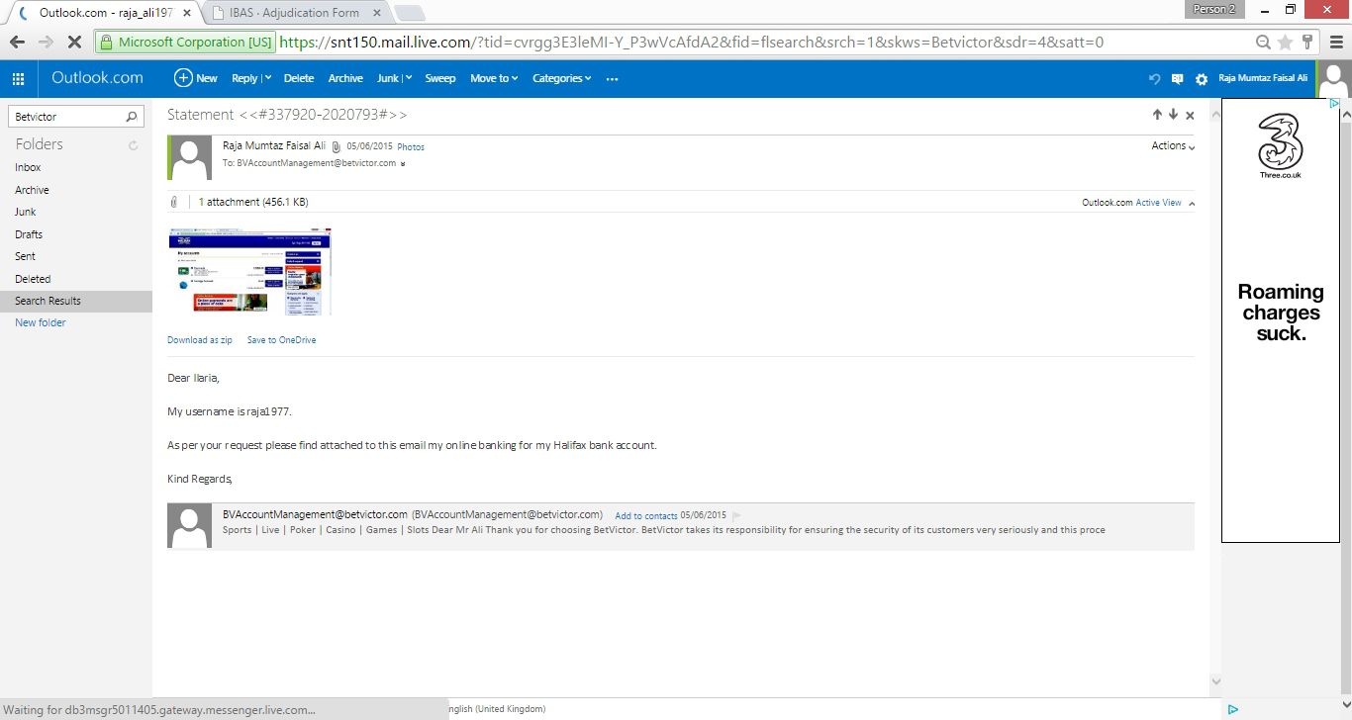The width and height of the screenshot is (1352, 720).
Task: Click the Active View link
Action: click(1158, 203)
